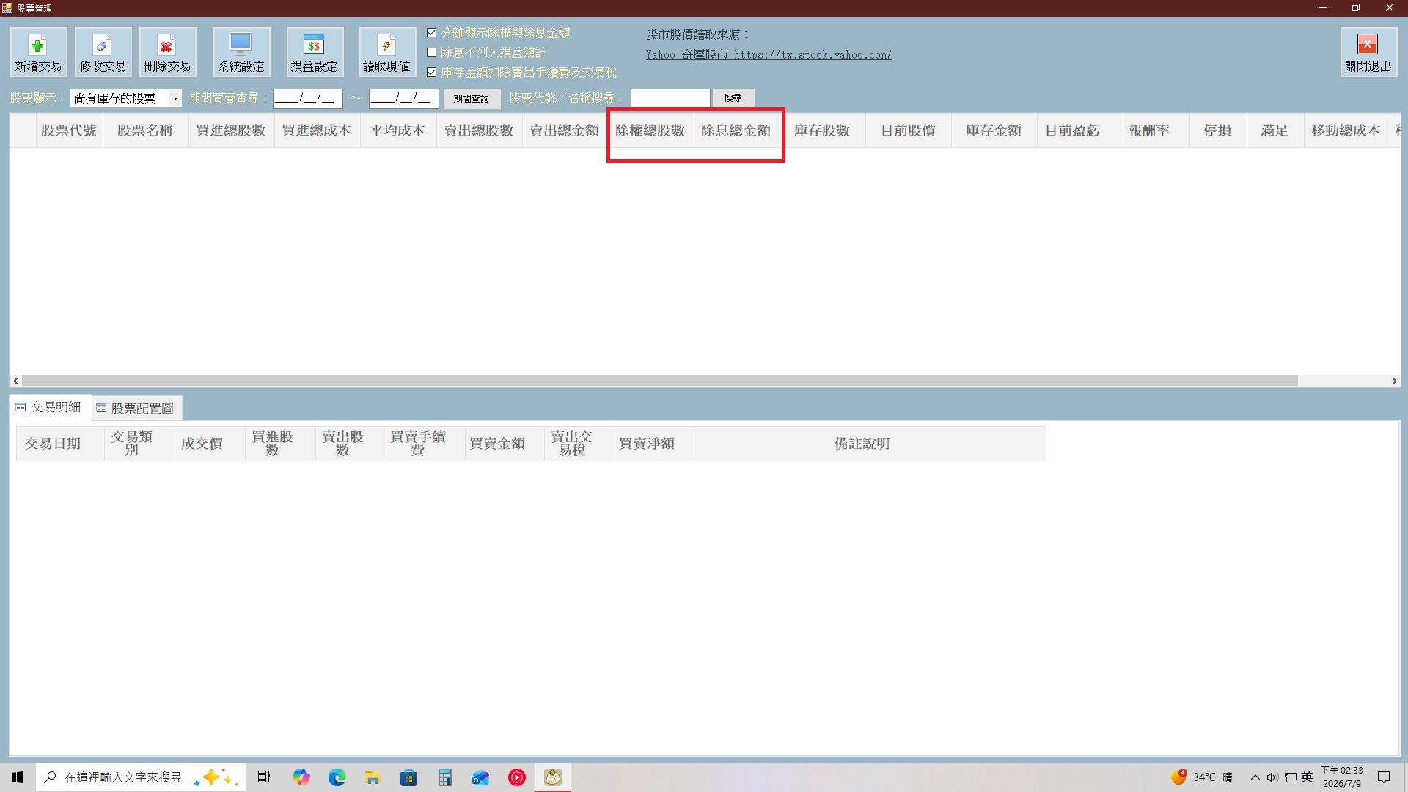The height and width of the screenshot is (792, 1408).
Task: Open the Yahoo 奇摩股市 link
Action: 769,55
